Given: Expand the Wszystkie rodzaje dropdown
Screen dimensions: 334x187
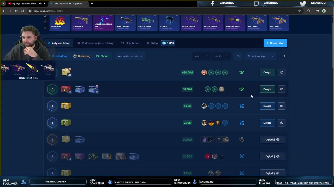Looking at the screenshot, I should [x=130, y=56].
